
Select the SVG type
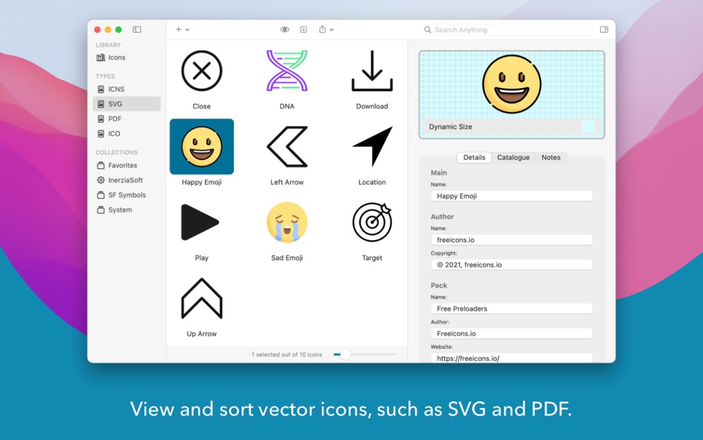127,104
